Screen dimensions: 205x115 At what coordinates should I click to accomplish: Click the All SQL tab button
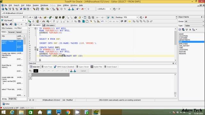(x=4, y=99)
